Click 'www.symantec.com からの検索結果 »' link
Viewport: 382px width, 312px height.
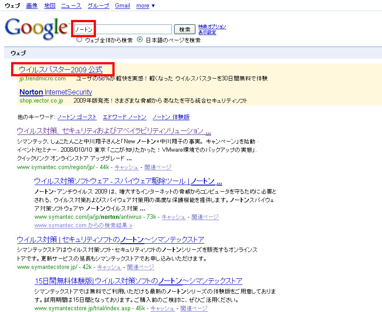[84, 225]
